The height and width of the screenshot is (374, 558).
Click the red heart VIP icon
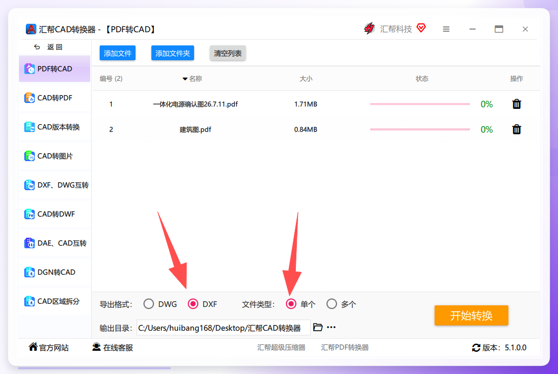click(x=421, y=28)
